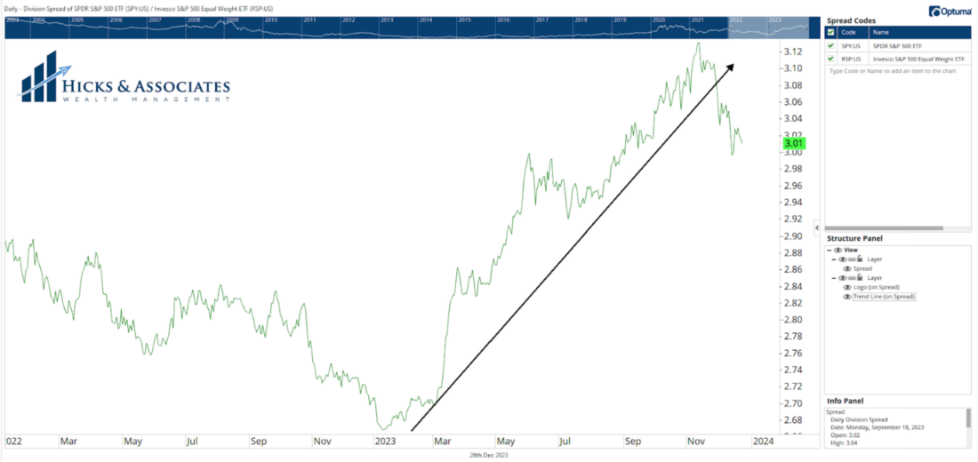The image size is (978, 462).
Task: Click the eye icon of the second Layer
Action: click(x=841, y=278)
